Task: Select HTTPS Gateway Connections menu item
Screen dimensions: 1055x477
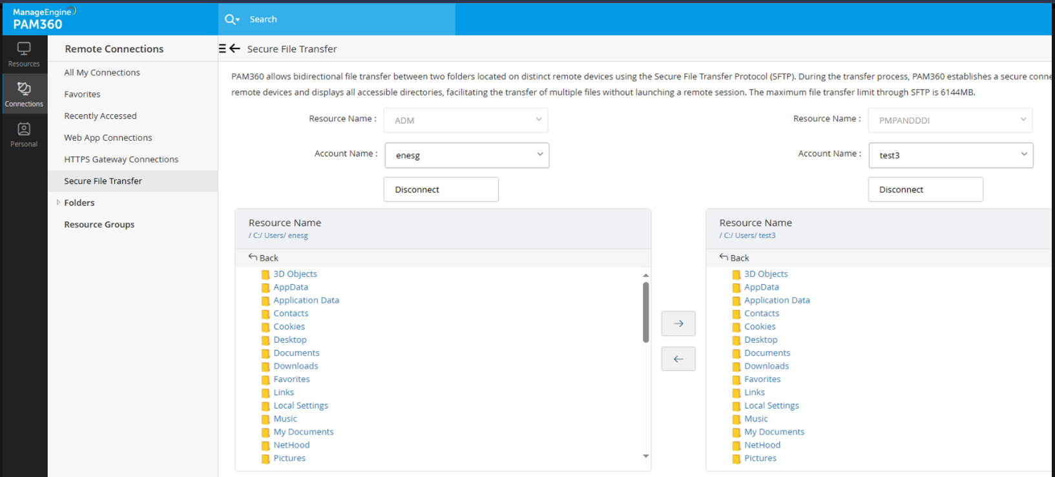Action: click(x=121, y=159)
